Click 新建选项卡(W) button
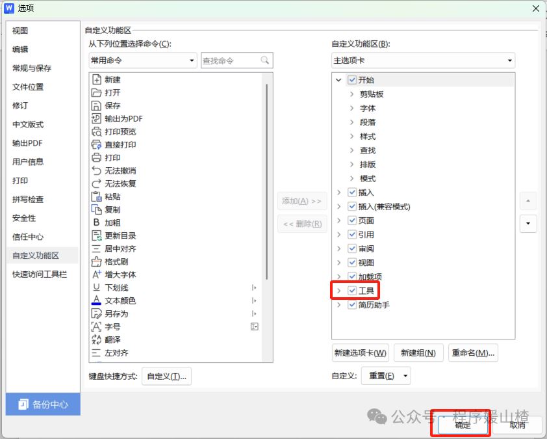This screenshot has width=547, height=439. tap(361, 353)
